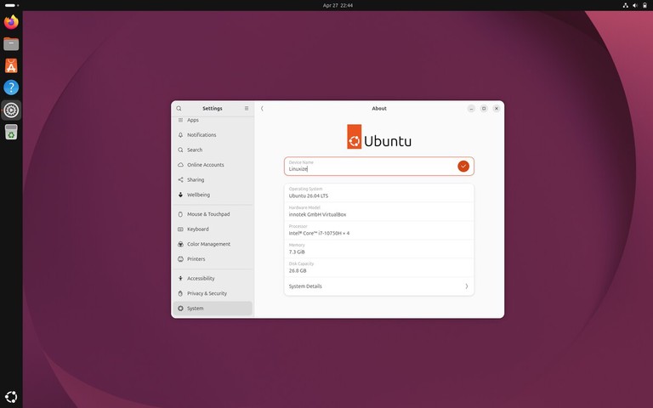Click the Accessibility figure icon
Viewport: 653px width, 408px height.
(x=180, y=278)
